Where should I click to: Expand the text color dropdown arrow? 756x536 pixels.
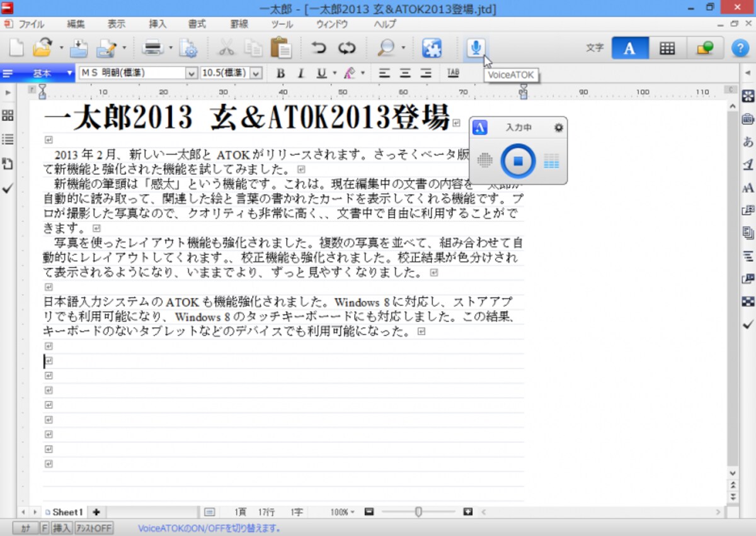pyautogui.click(x=363, y=73)
